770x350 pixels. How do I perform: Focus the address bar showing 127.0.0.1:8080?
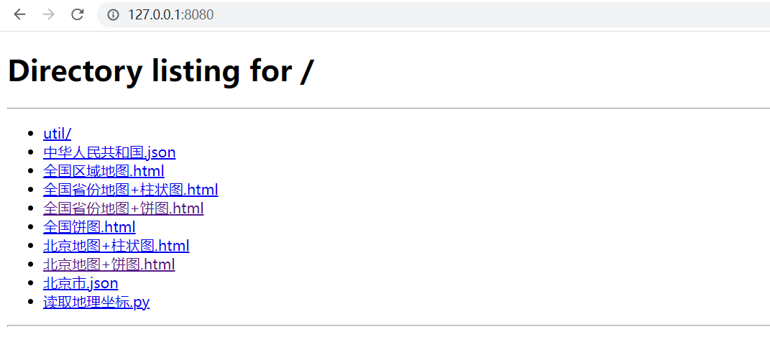tap(434, 14)
